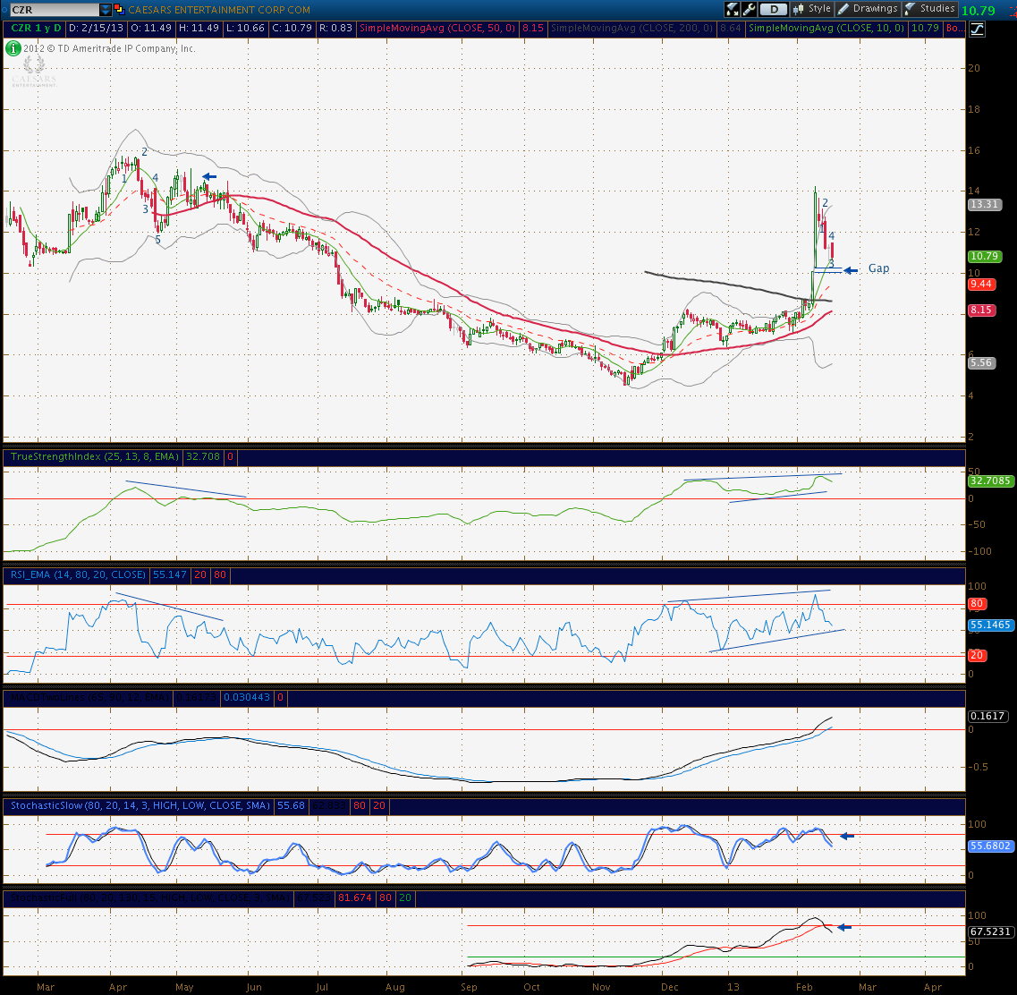The image size is (1017, 995).
Task: Open the Studies menu
Action: click(x=929, y=8)
